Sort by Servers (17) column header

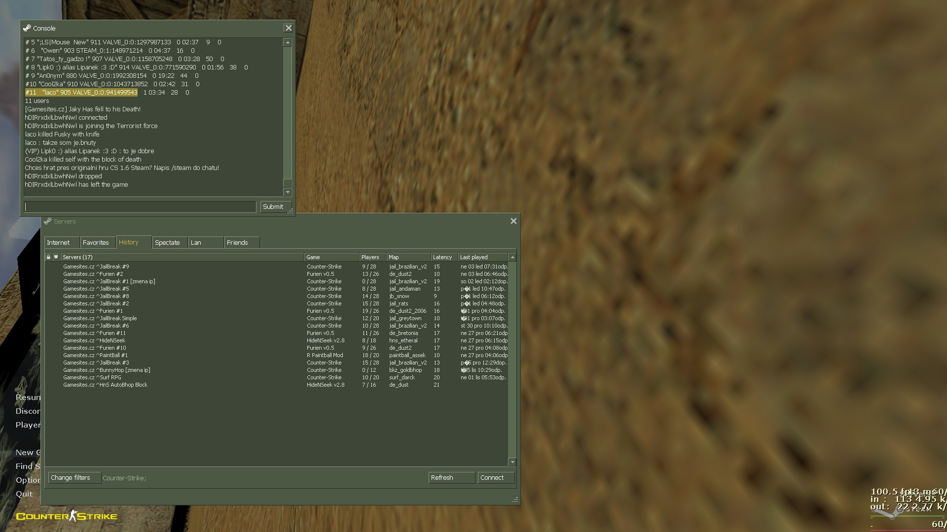pyautogui.click(x=182, y=257)
